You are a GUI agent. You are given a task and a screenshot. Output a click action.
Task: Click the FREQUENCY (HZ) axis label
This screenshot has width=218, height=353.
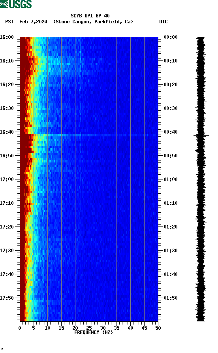94,332
